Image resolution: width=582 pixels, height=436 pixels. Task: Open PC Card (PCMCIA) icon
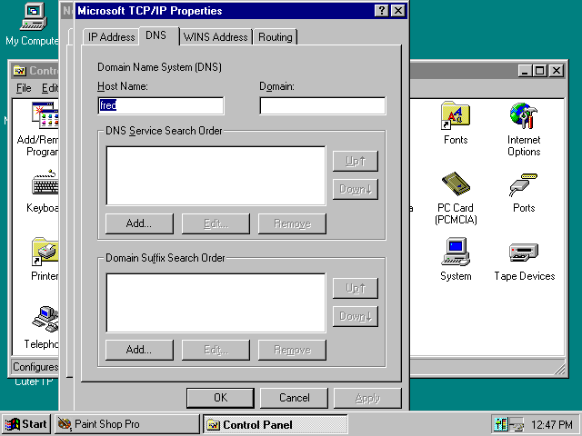pos(456,198)
